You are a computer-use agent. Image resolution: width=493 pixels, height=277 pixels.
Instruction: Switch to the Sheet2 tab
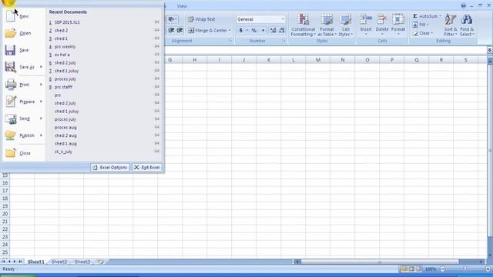point(59,262)
